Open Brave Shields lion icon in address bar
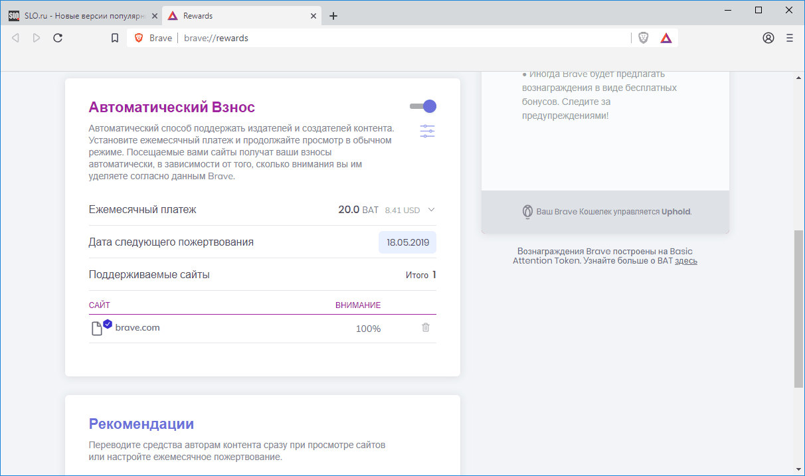805x476 pixels. point(643,38)
